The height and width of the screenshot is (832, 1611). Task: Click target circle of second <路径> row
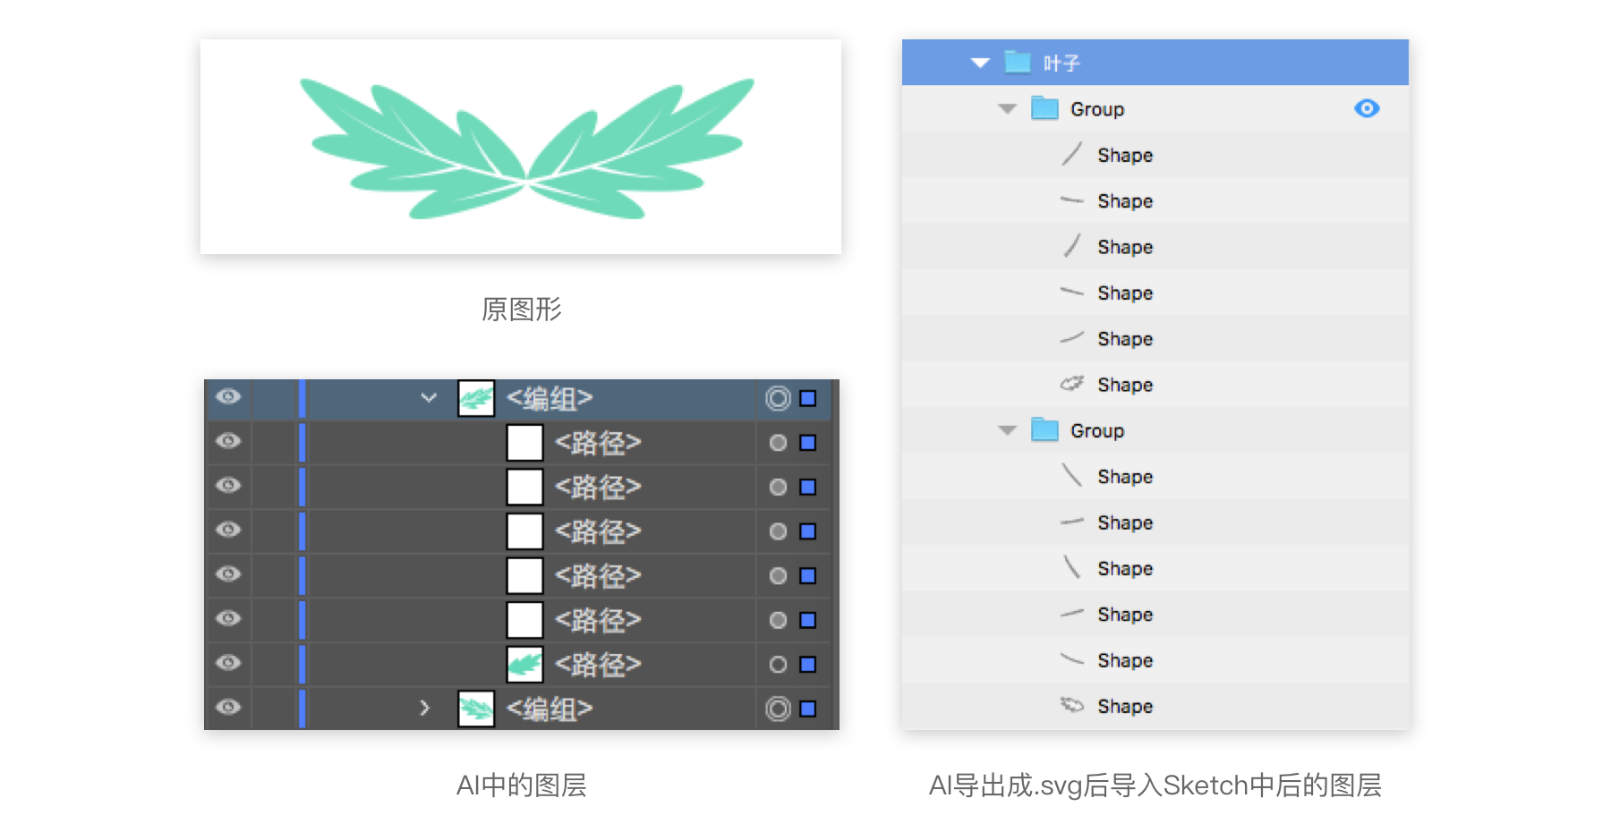779,487
